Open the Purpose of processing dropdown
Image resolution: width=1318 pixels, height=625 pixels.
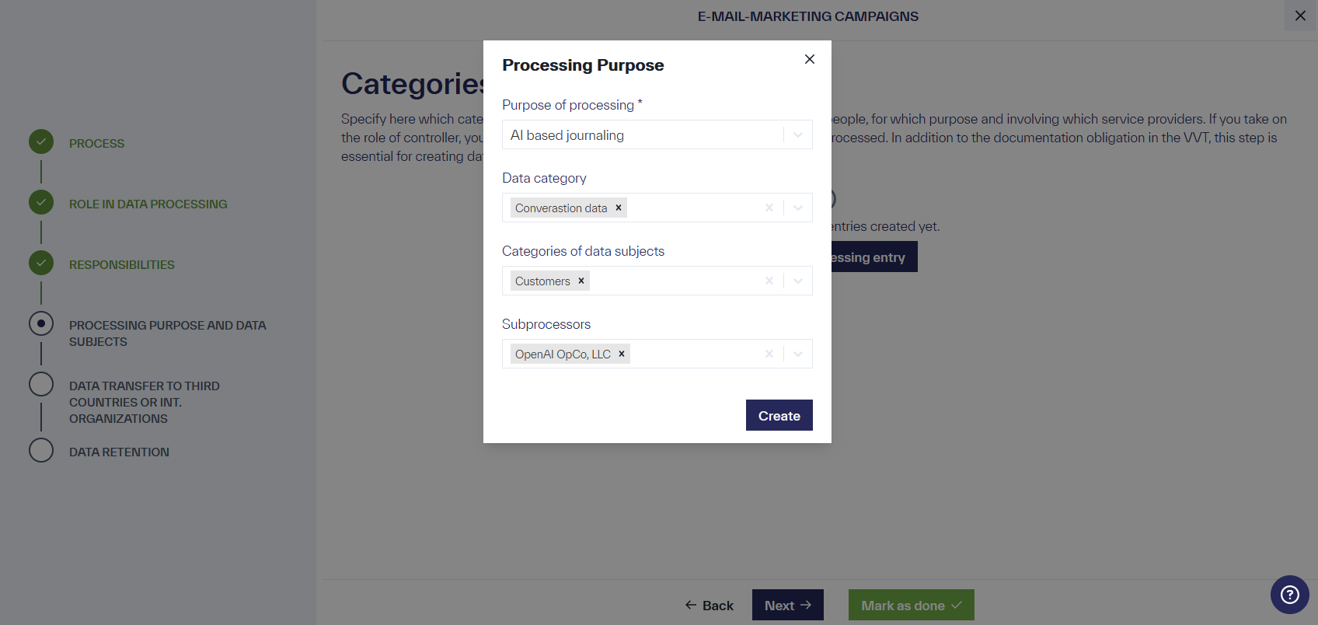pos(797,134)
